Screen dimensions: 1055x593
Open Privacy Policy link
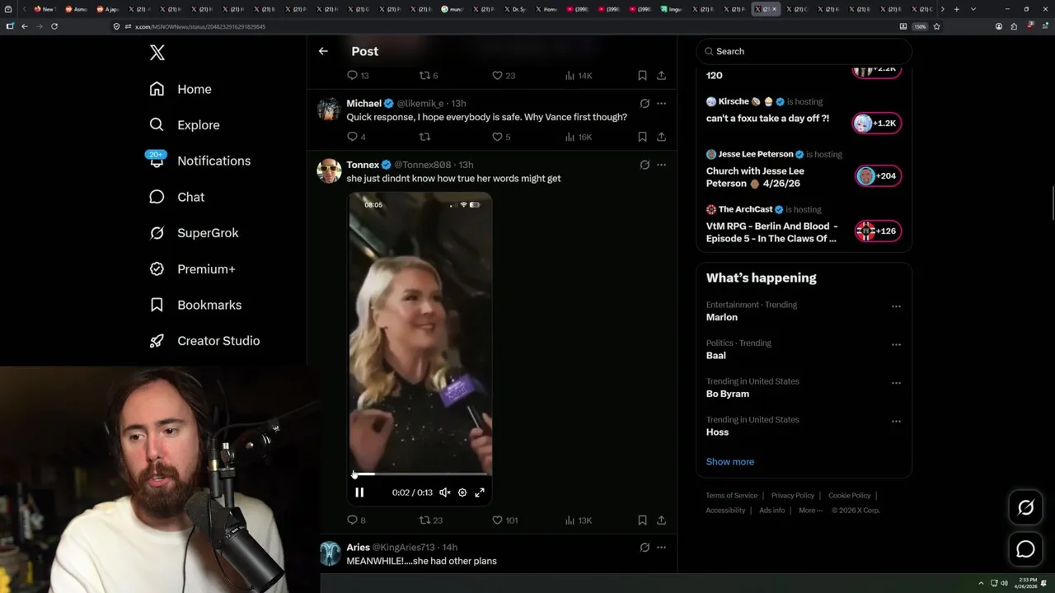tap(793, 496)
